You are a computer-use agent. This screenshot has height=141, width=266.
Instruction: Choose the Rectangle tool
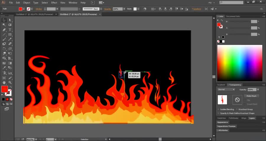point(10,35)
